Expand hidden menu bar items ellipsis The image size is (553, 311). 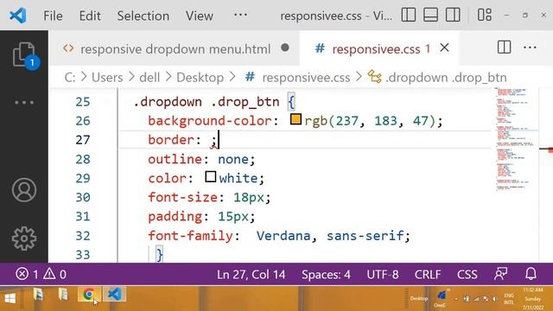(240, 15)
